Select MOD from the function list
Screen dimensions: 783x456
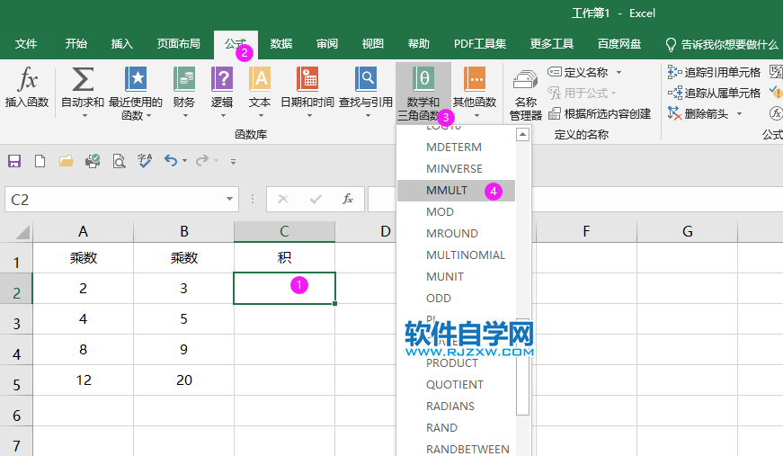pyautogui.click(x=456, y=211)
